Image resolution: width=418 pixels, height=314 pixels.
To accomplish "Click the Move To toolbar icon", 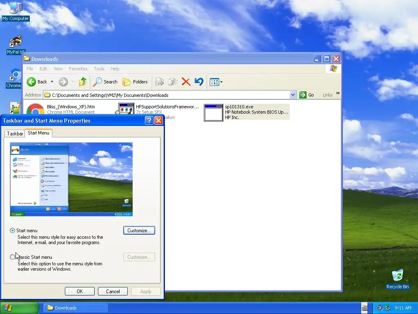I will 160,82.
